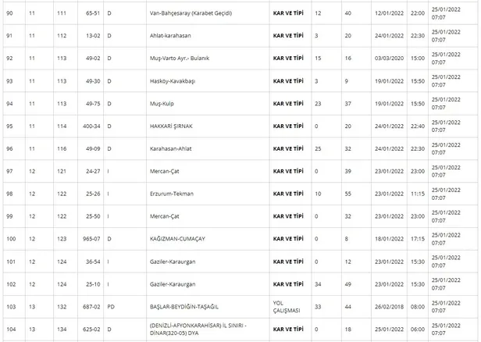Click the Van-Bahçesaray (Karabet Geçidi) road name

[199, 12]
